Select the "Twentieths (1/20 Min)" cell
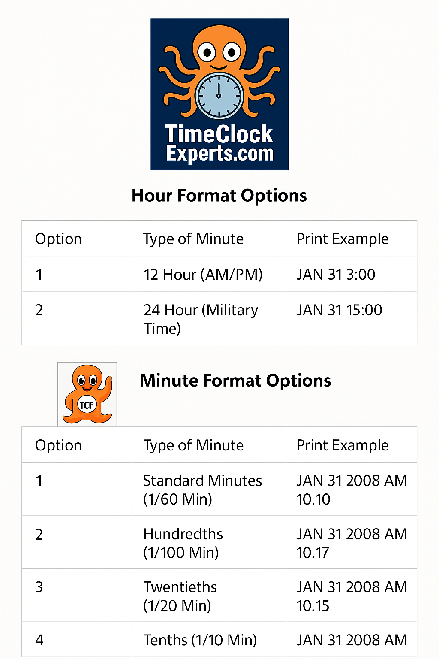The width and height of the screenshot is (439, 659). pos(180,596)
